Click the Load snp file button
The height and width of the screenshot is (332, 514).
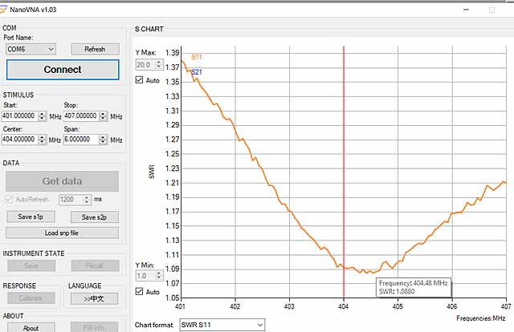(63, 233)
